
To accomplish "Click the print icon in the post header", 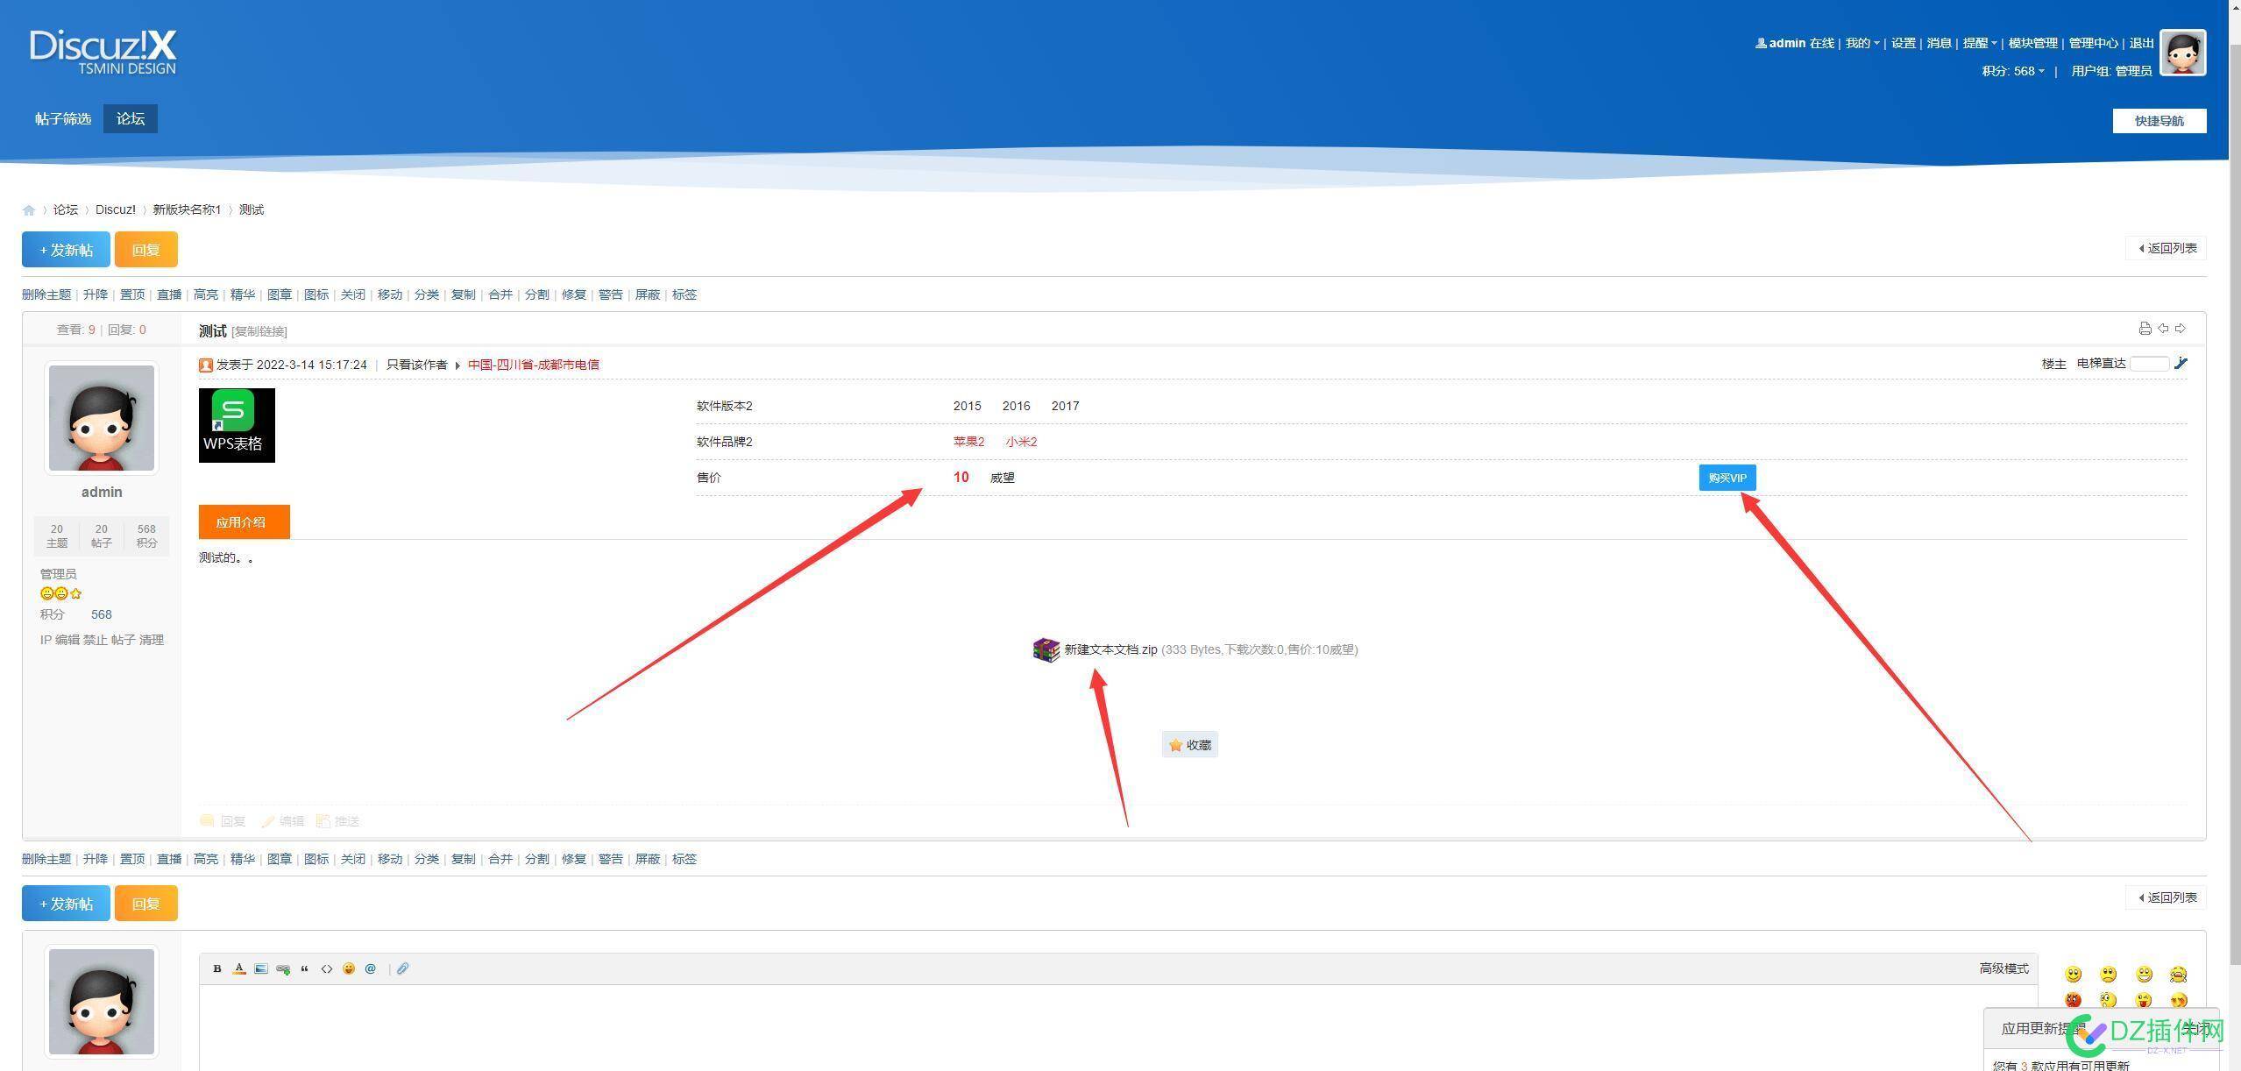I will [x=2145, y=329].
